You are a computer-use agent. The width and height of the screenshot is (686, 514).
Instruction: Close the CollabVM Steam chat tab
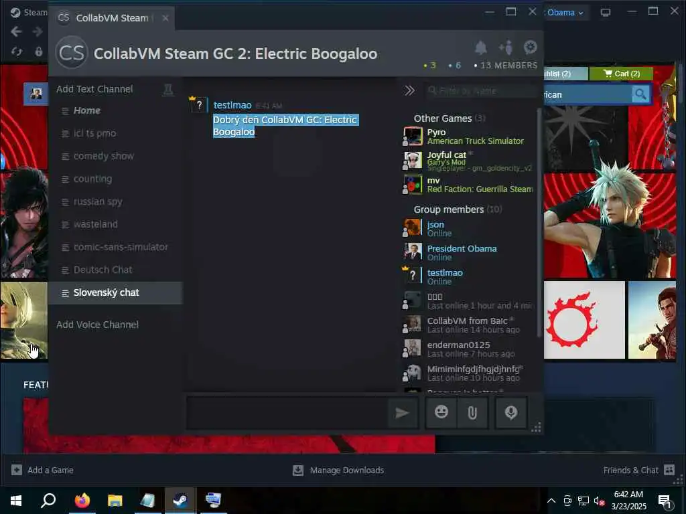165,18
